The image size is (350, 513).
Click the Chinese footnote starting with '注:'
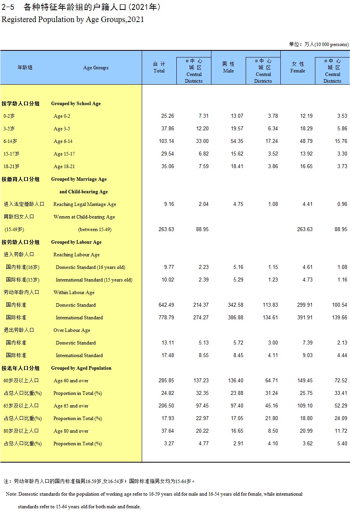pos(100,481)
